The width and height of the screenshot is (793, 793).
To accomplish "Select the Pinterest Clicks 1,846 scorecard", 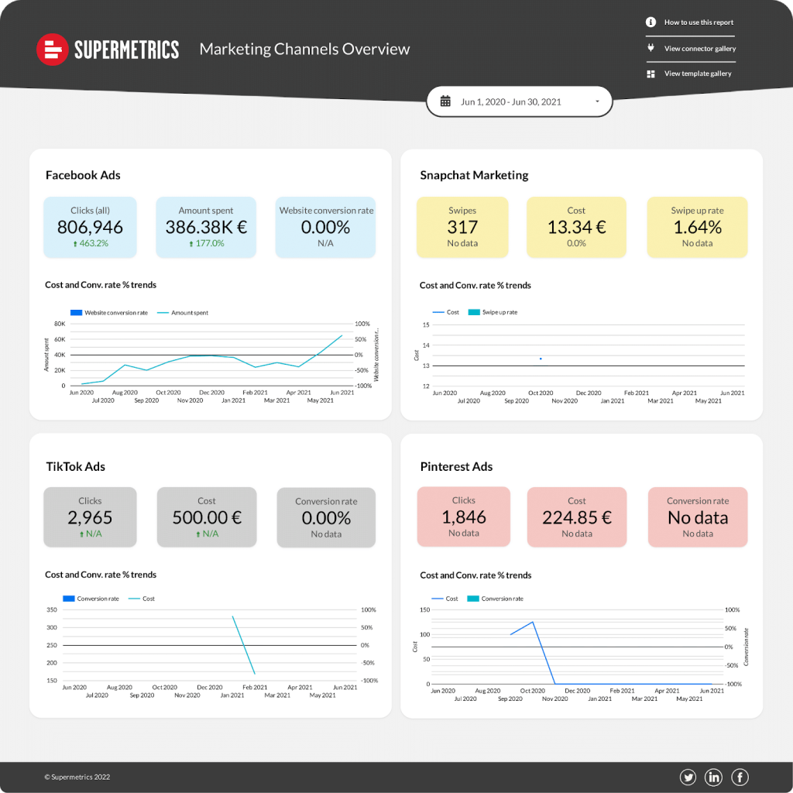I will point(464,517).
